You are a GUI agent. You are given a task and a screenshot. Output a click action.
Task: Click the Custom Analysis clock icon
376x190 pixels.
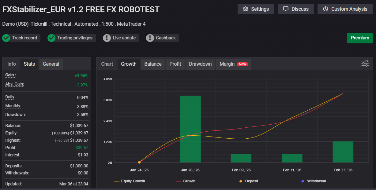coord(325,9)
